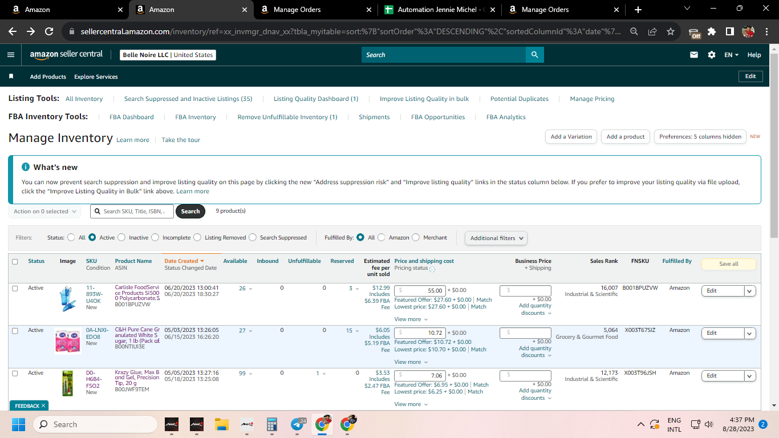This screenshot has height=438, width=779.
Task: Open the EN language dropdown
Action: click(x=732, y=55)
